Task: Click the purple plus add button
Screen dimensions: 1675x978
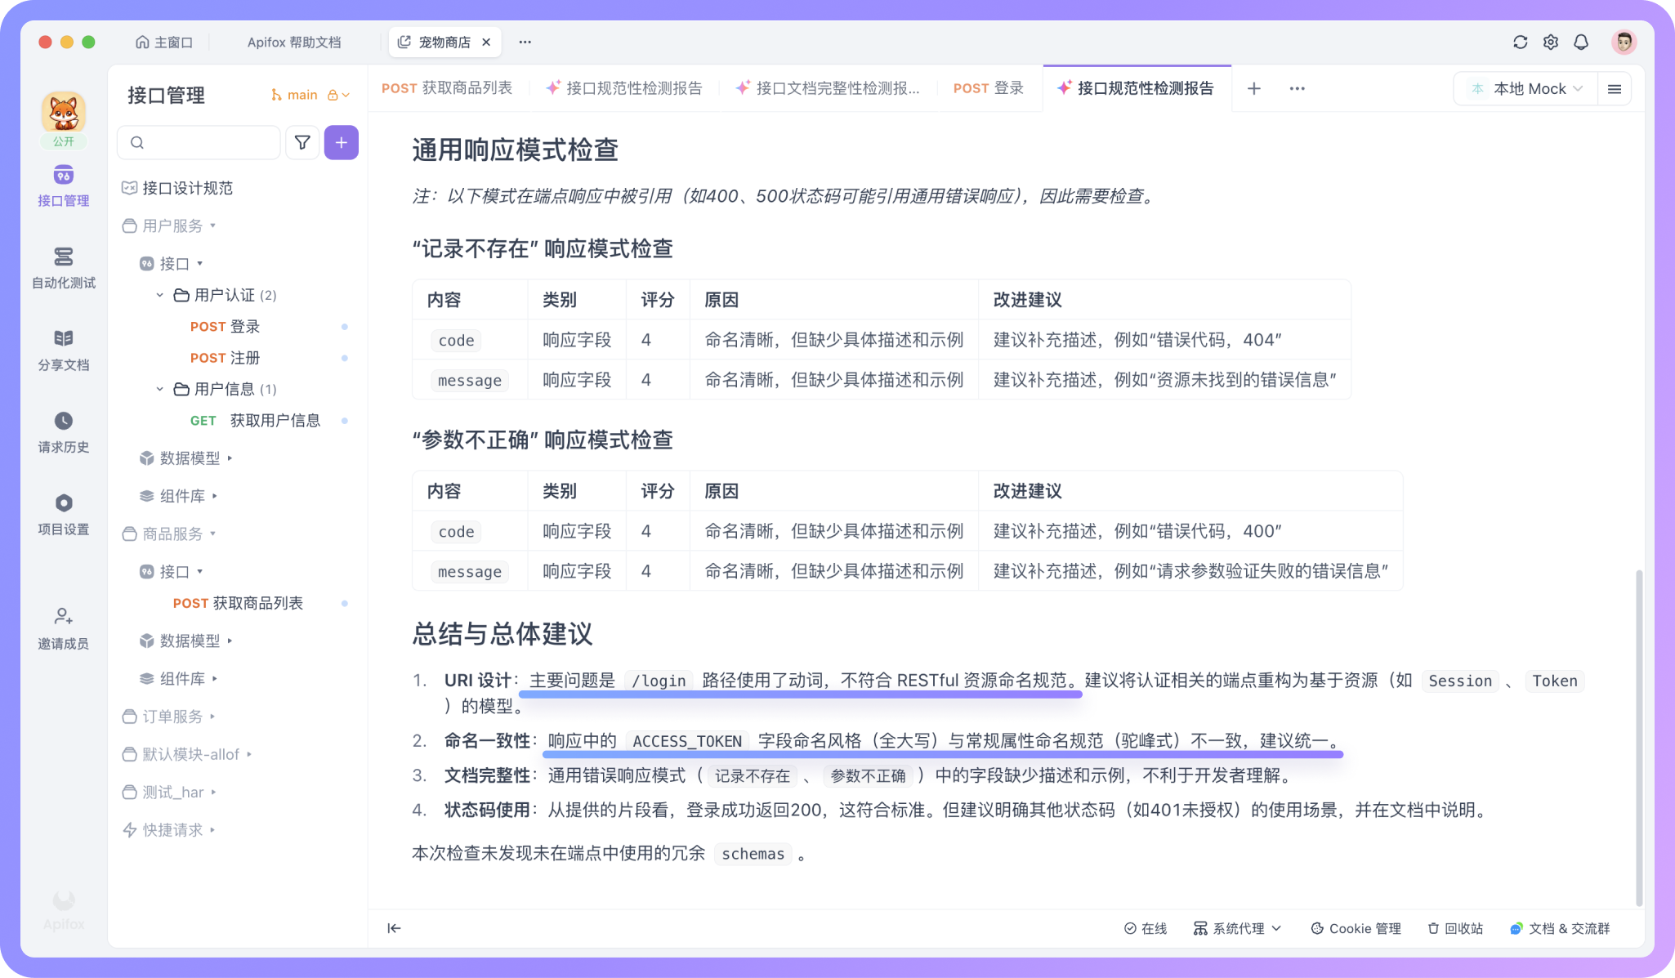Action: point(341,143)
